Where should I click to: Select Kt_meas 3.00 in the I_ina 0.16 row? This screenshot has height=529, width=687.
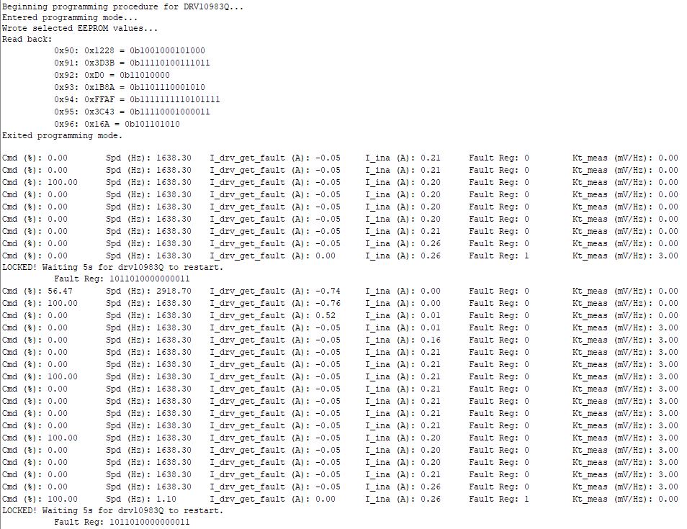[x=668, y=340]
